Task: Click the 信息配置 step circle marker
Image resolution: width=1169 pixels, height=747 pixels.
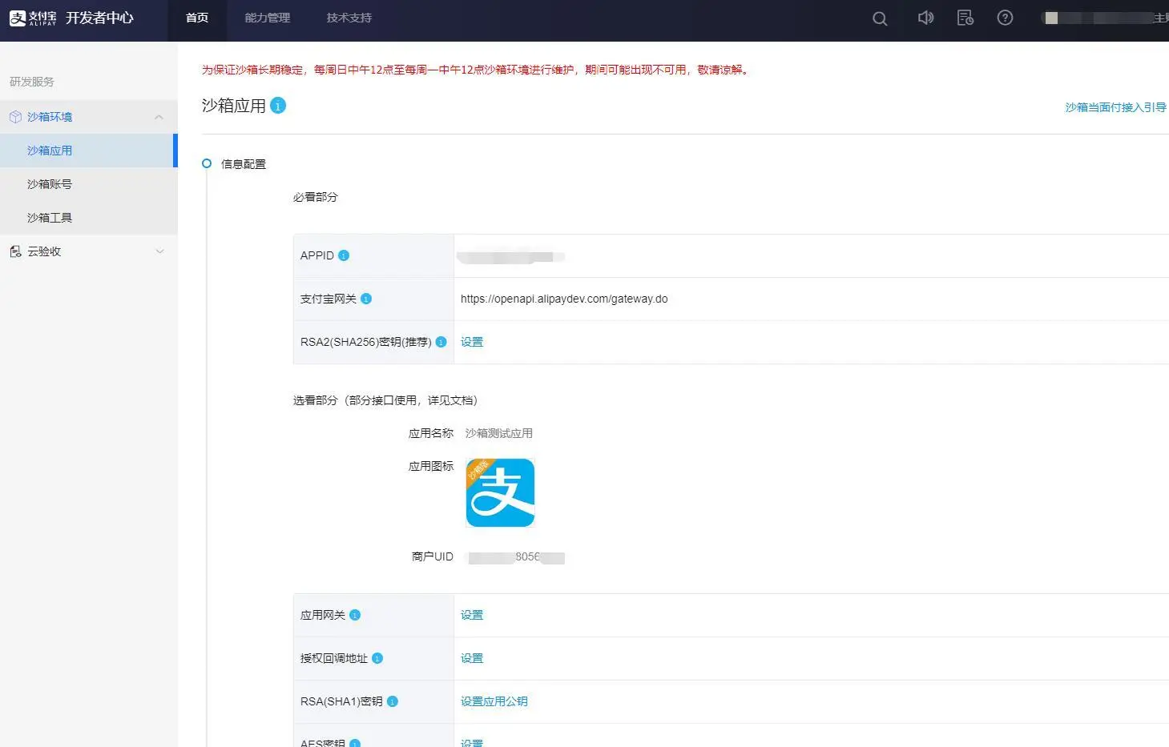Action: coord(207,163)
